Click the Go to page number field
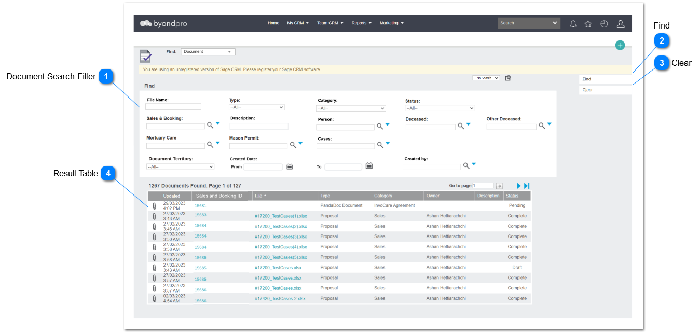The height and width of the screenshot is (334, 700). (x=483, y=186)
